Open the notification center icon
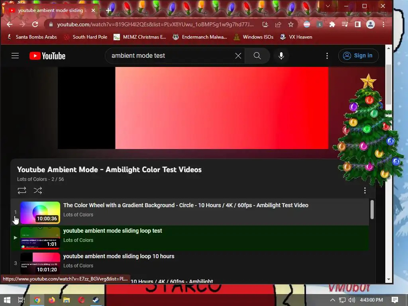The image size is (408, 306). click(x=395, y=300)
